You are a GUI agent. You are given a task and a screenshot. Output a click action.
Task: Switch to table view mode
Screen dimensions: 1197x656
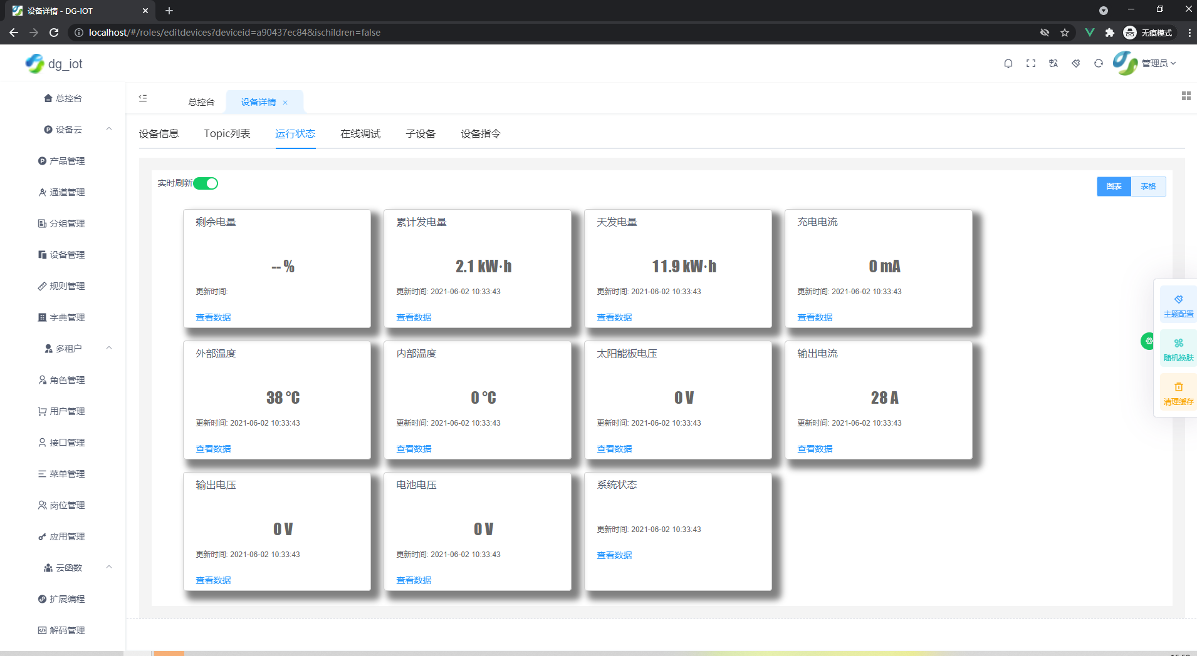pyautogui.click(x=1148, y=187)
